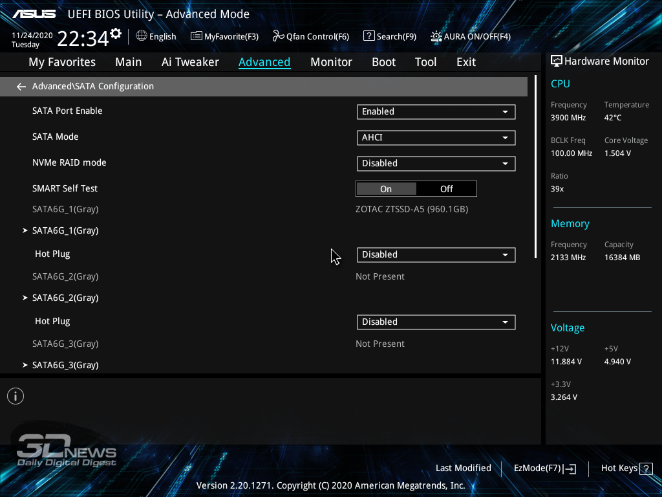This screenshot has height=497, width=662.
Task: Click the 3900 MHz CPU frequency value
Action: pos(568,118)
